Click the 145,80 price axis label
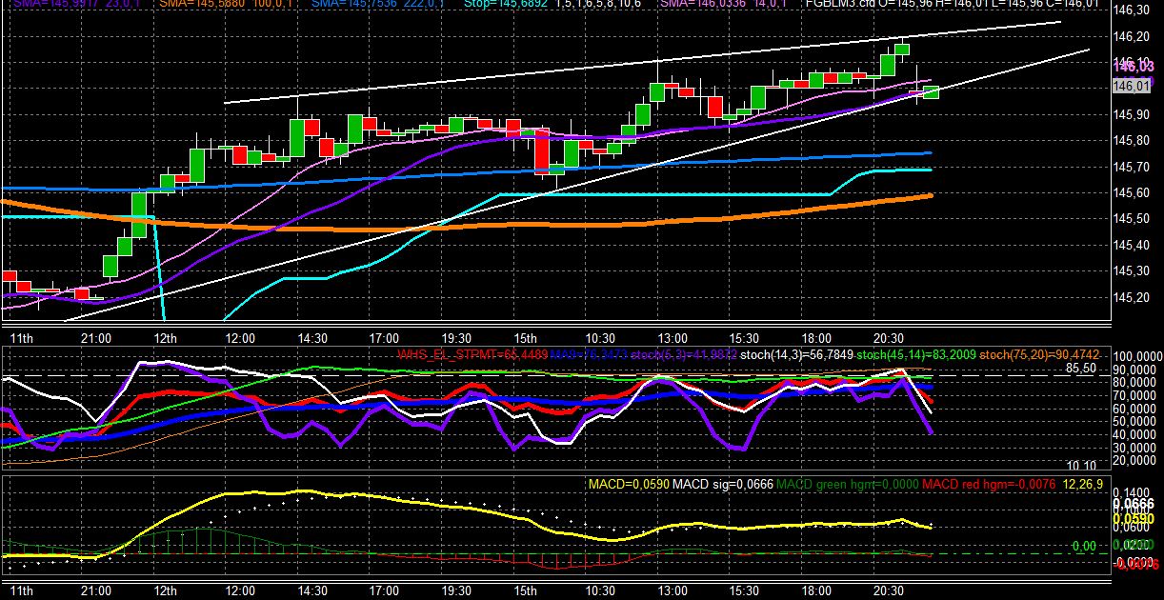Viewport: 1164px width, 600px height. tap(1130, 140)
